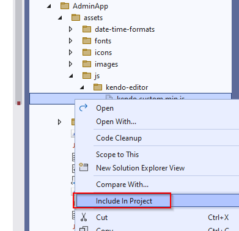Click the New Solution Explorer View icon
The image size is (239, 231).
pos(84,167)
